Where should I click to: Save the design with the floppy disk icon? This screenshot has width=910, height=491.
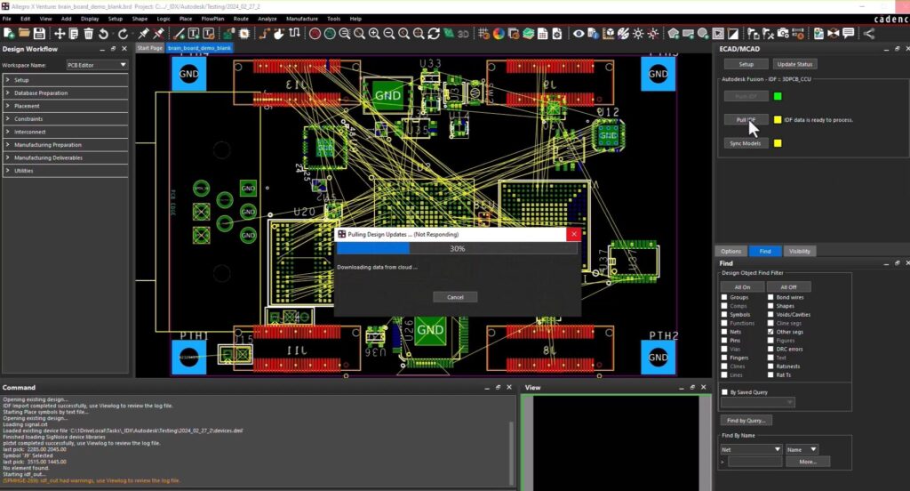click(39, 34)
